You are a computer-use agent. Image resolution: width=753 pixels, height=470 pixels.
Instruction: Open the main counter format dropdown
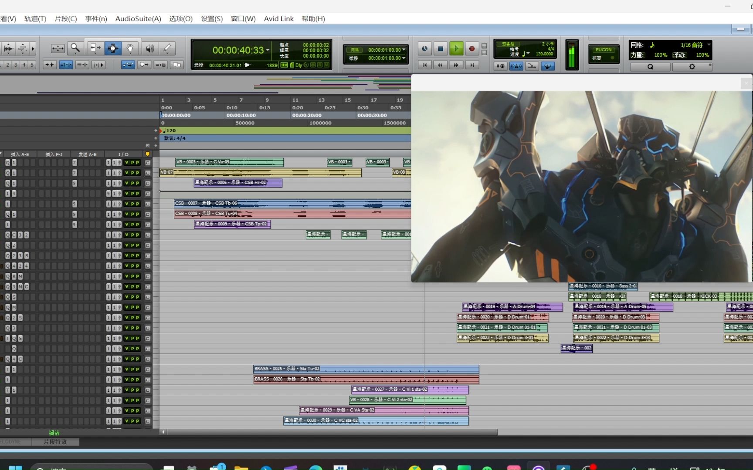pyautogui.click(x=268, y=50)
